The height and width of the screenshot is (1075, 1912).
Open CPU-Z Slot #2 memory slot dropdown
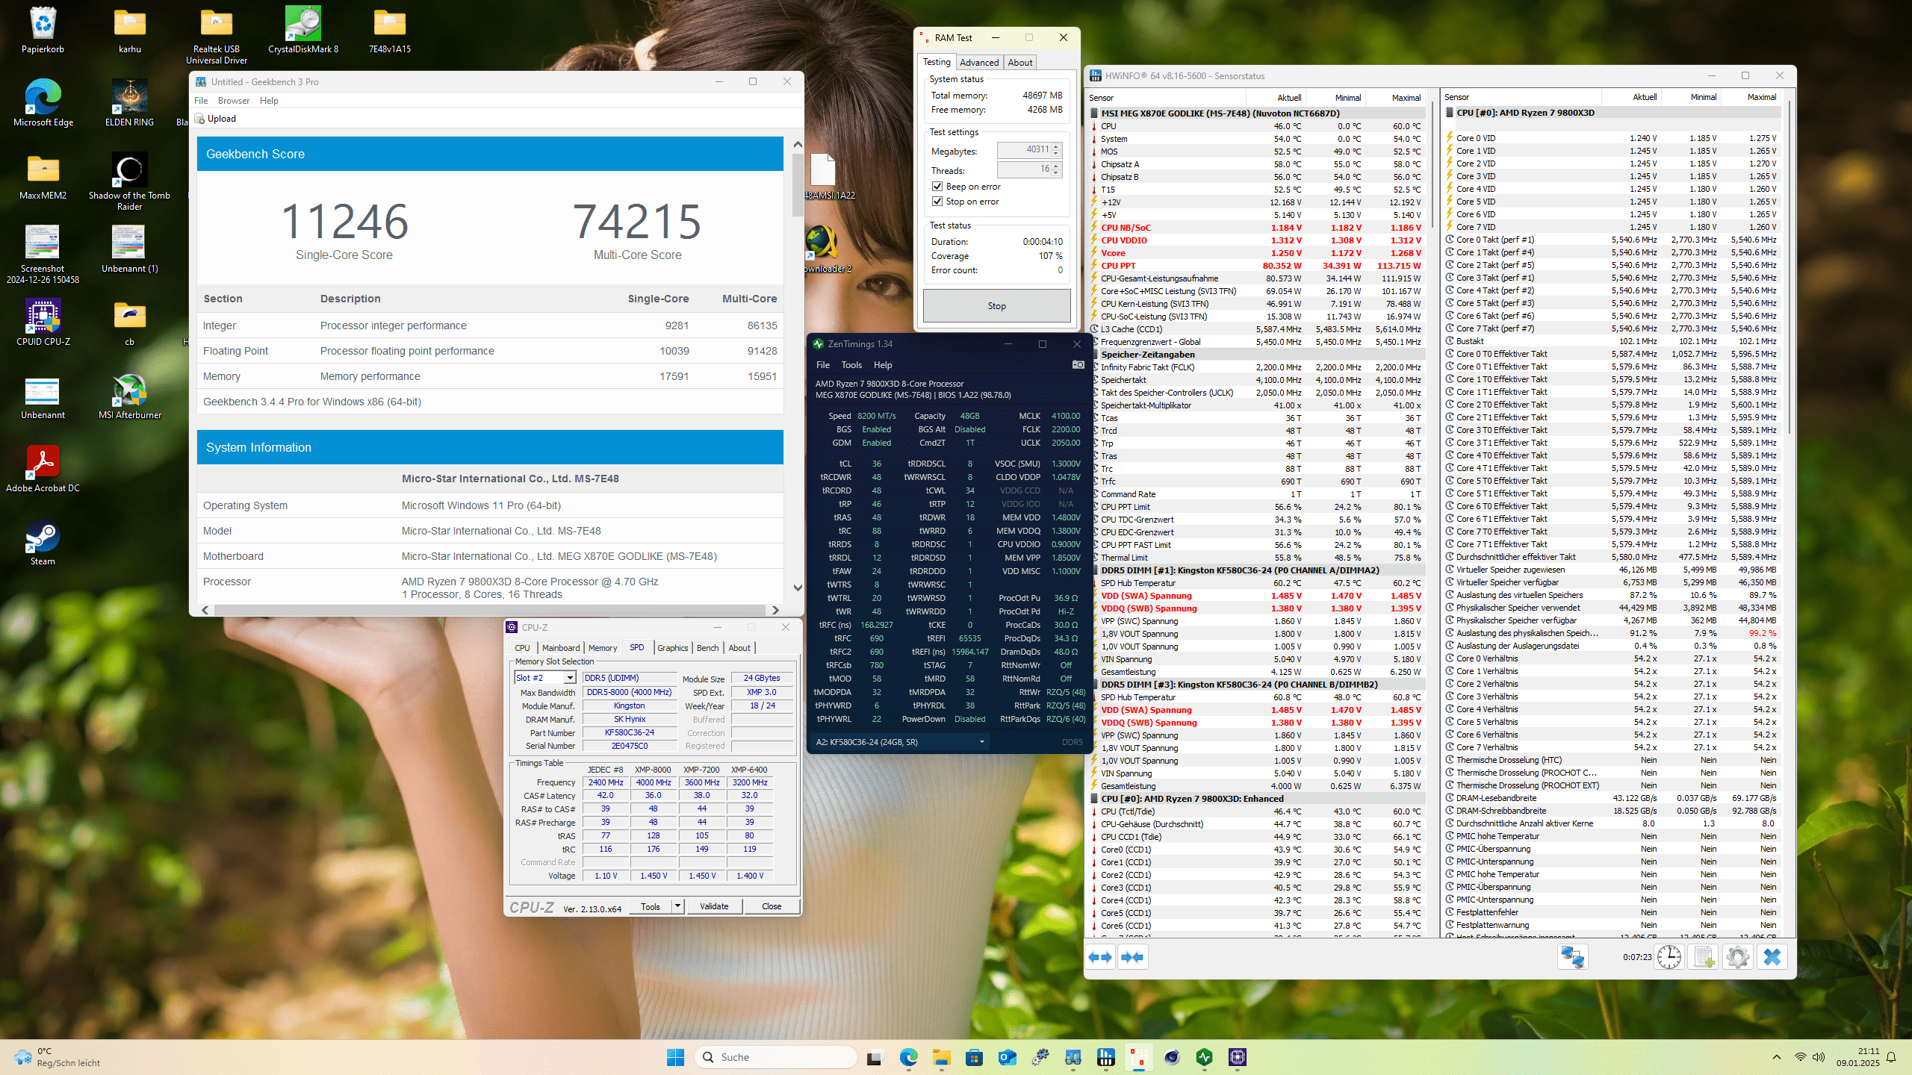pos(569,678)
